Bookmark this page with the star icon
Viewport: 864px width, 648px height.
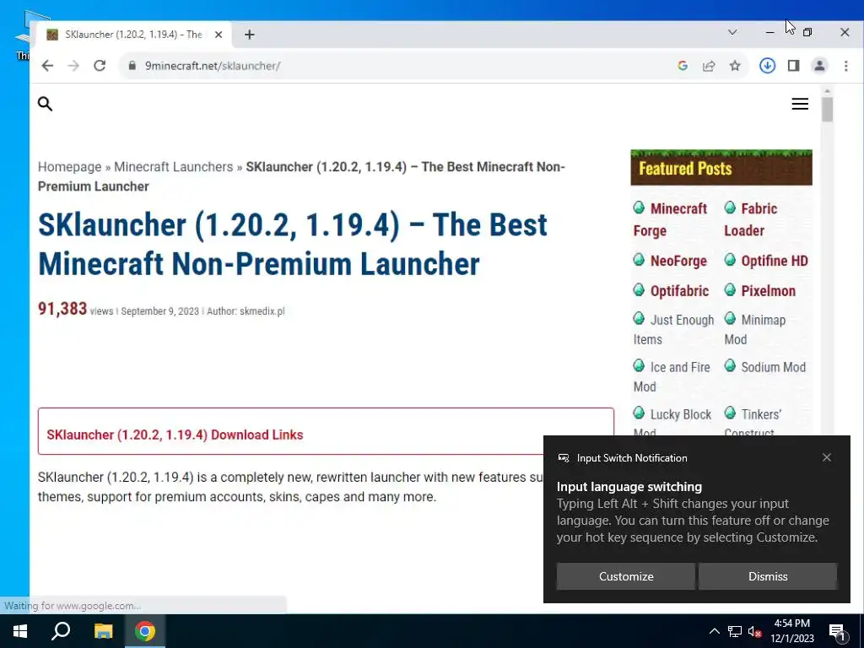[735, 66]
